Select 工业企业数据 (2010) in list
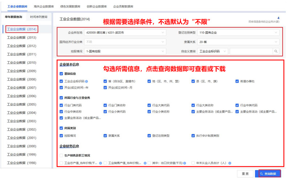This screenshot has height=179, width=290. pyautogui.click(x=21, y=62)
